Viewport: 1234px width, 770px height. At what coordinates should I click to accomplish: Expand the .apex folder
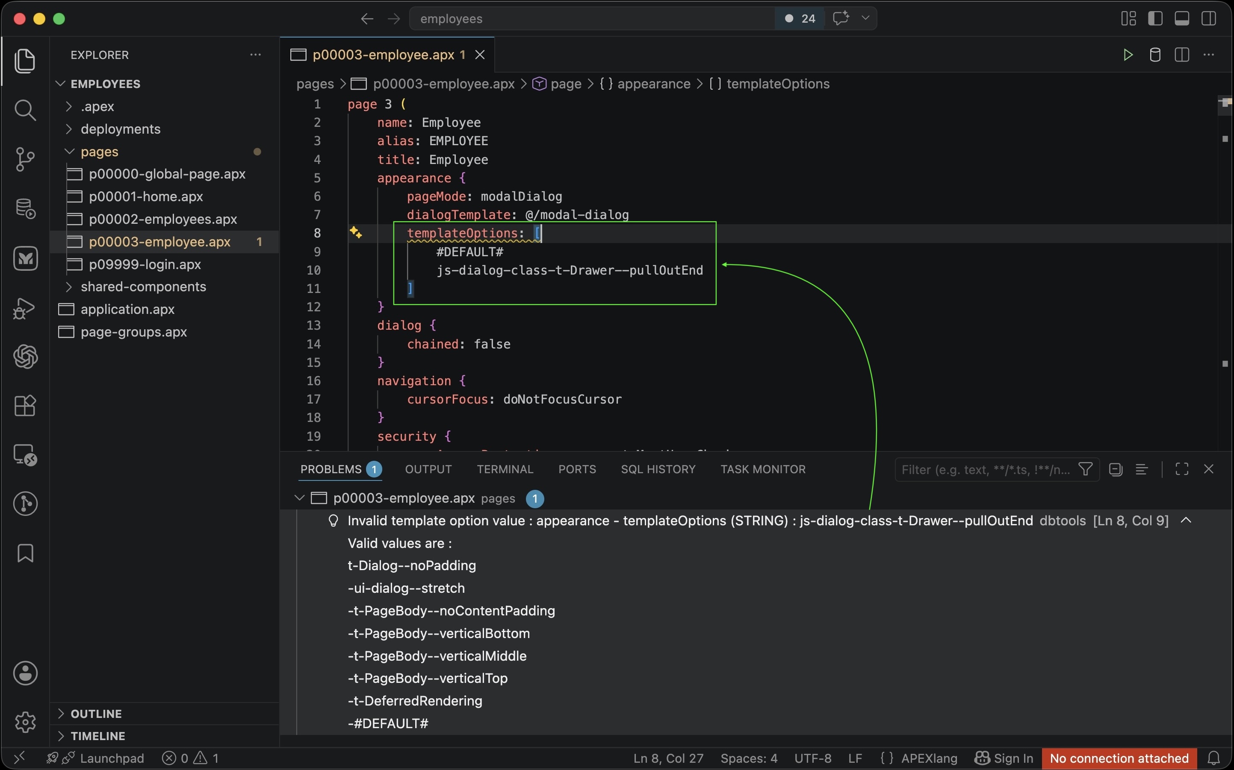(69, 106)
